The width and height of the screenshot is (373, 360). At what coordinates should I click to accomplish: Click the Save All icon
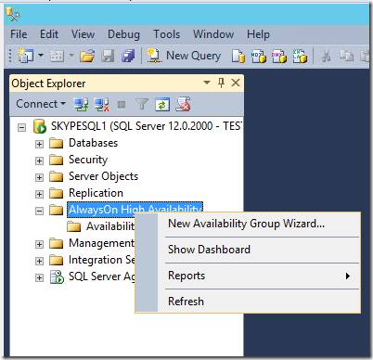(x=128, y=56)
